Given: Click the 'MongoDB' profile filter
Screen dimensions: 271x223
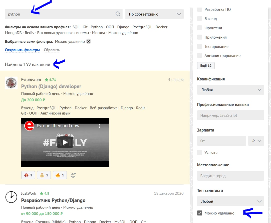Looking at the screenshot, I should (13, 33).
